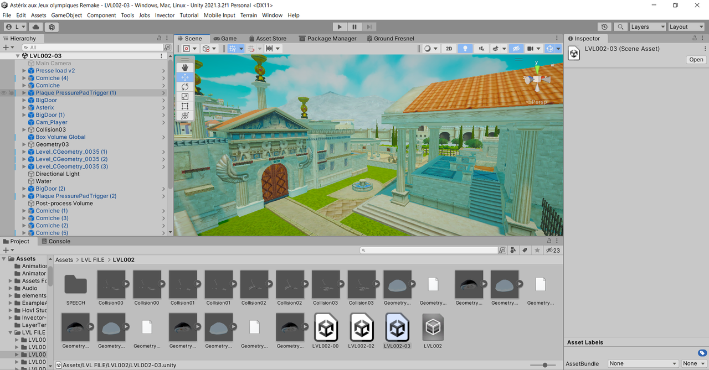Adjust the Project icon size slider
709x370 pixels.
pyautogui.click(x=544, y=365)
